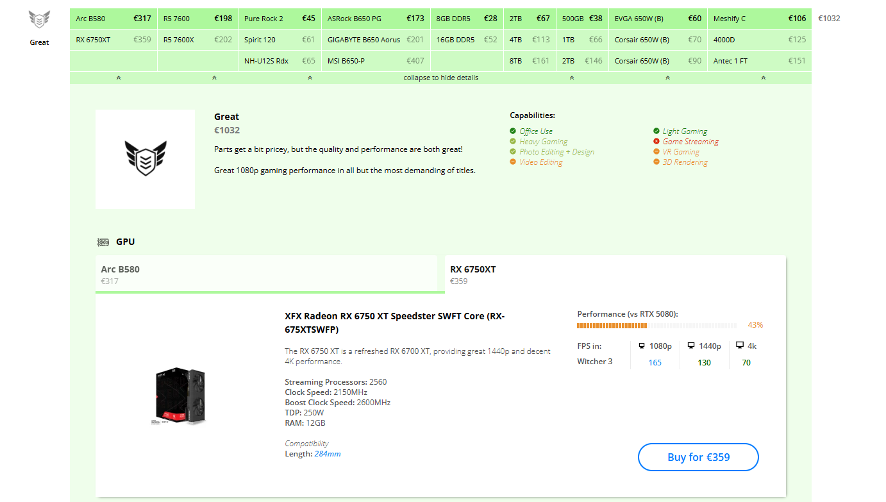The width and height of the screenshot is (886, 502).
Task: Choose the R5 7600X €202 CPU cell
Action: click(x=197, y=40)
